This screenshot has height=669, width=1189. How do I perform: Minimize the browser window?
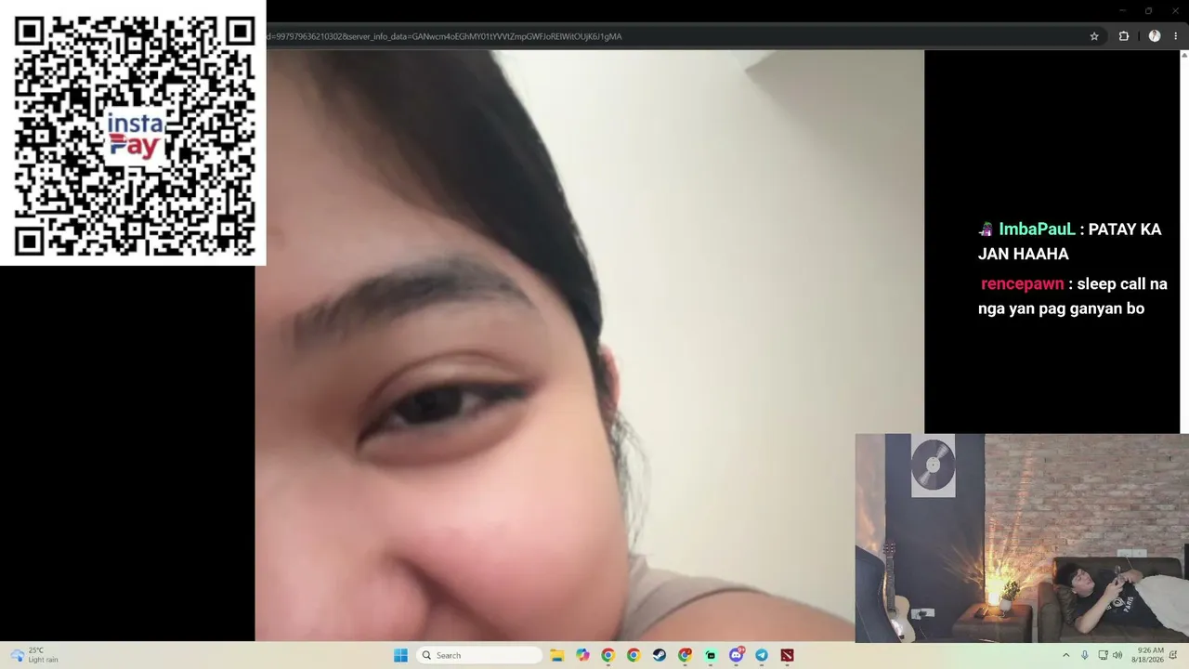[1122, 10]
